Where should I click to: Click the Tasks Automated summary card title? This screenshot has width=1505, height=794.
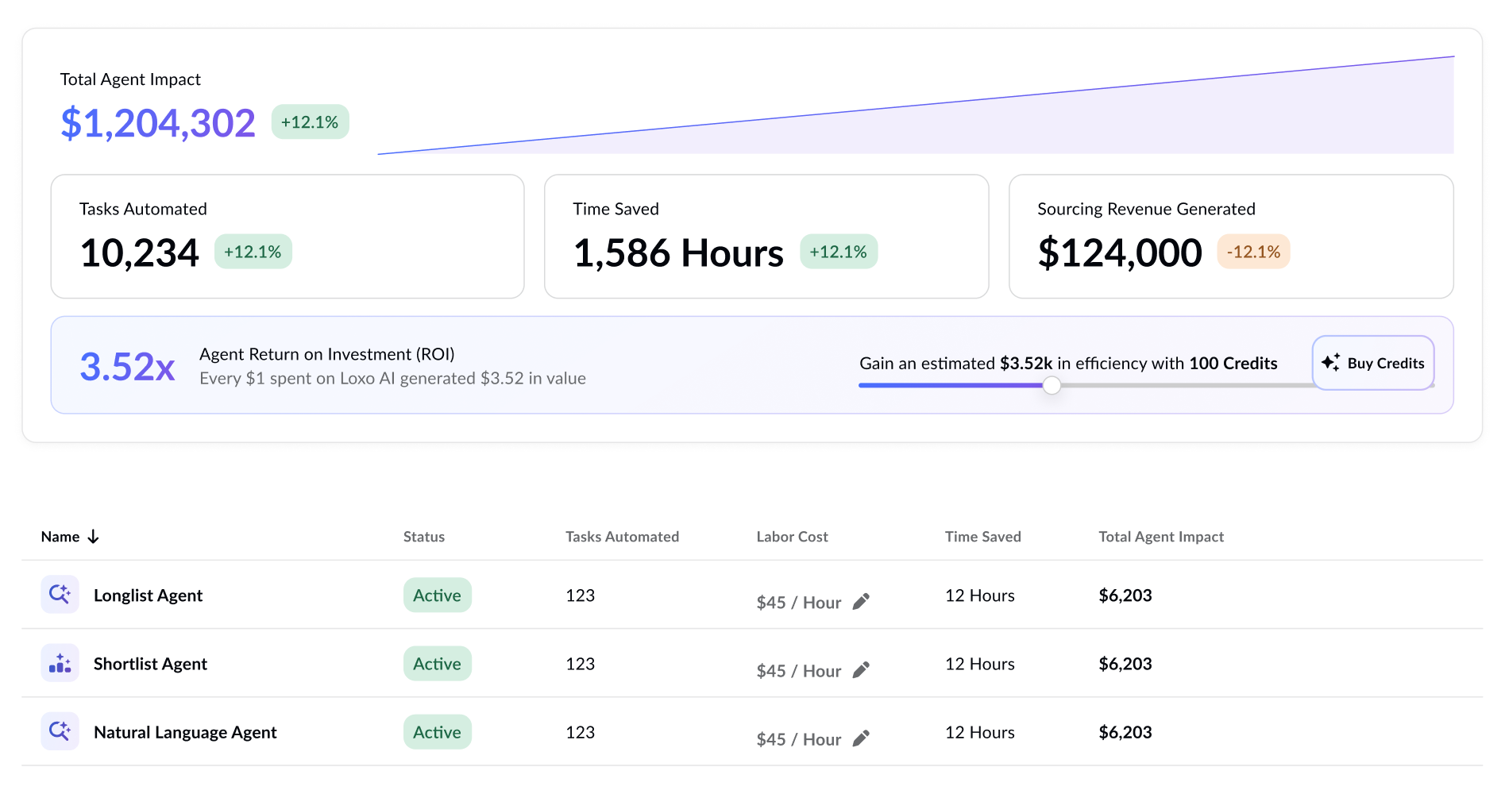pyautogui.click(x=143, y=209)
